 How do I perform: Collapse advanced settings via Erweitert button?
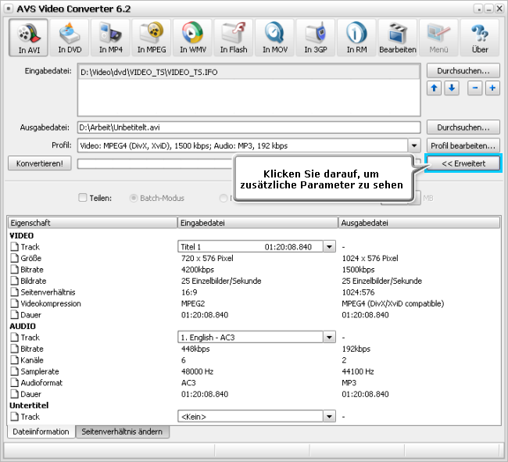pyautogui.click(x=463, y=163)
